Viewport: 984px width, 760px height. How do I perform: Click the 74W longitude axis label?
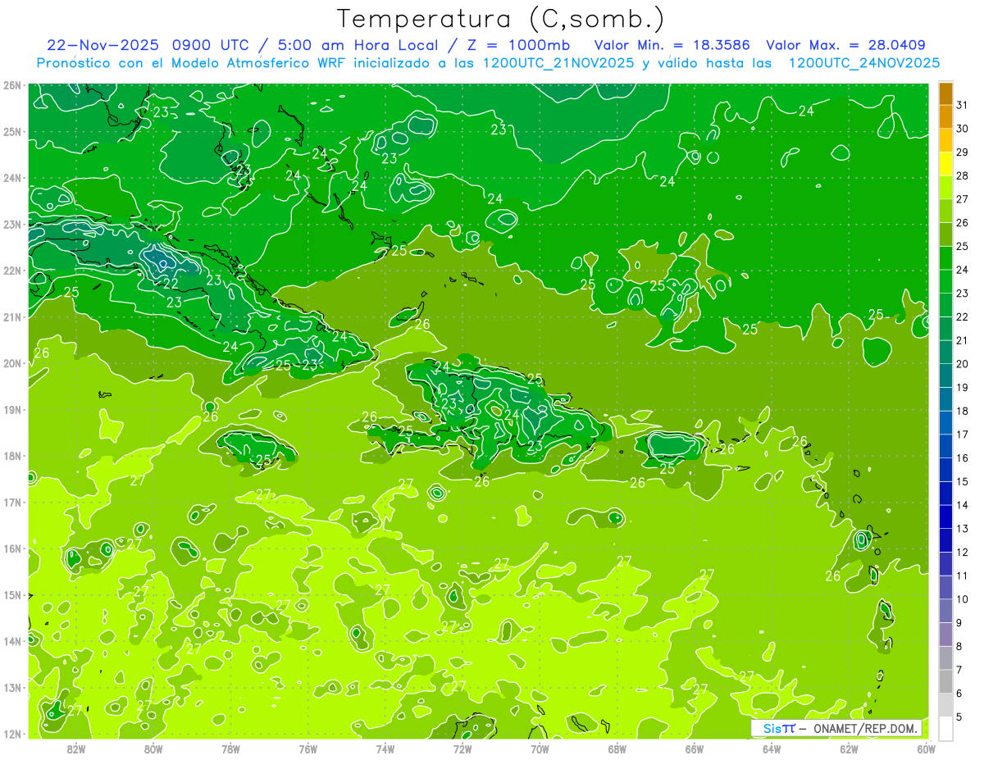[x=385, y=748]
